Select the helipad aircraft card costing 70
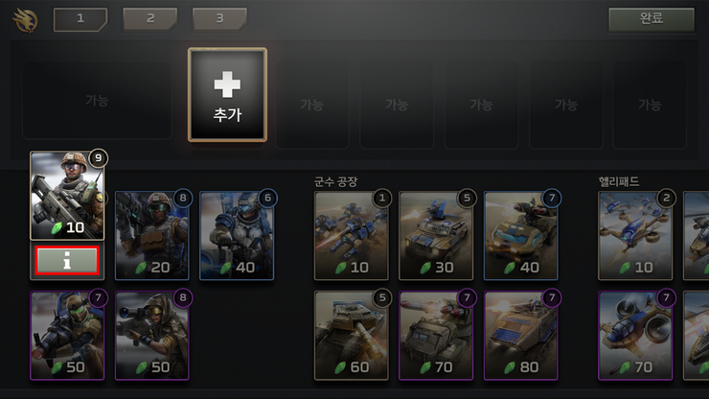709x399 pixels. pyautogui.click(x=635, y=335)
